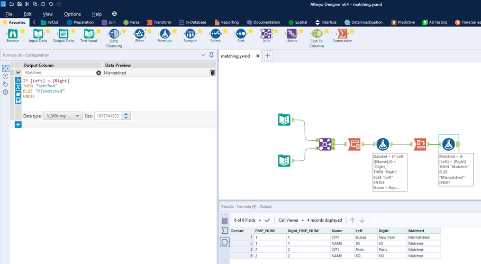The image size is (481, 264).
Task: Select the Union tool
Action: pyautogui.click(x=292, y=36)
